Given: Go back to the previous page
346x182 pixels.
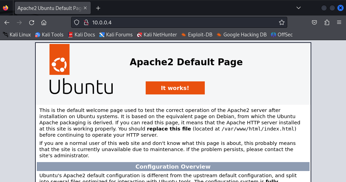Looking at the screenshot, I should pyautogui.click(x=7, y=23).
